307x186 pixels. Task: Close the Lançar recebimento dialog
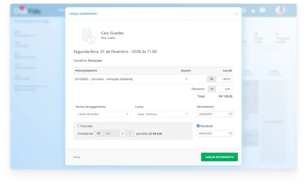click(x=236, y=14)
